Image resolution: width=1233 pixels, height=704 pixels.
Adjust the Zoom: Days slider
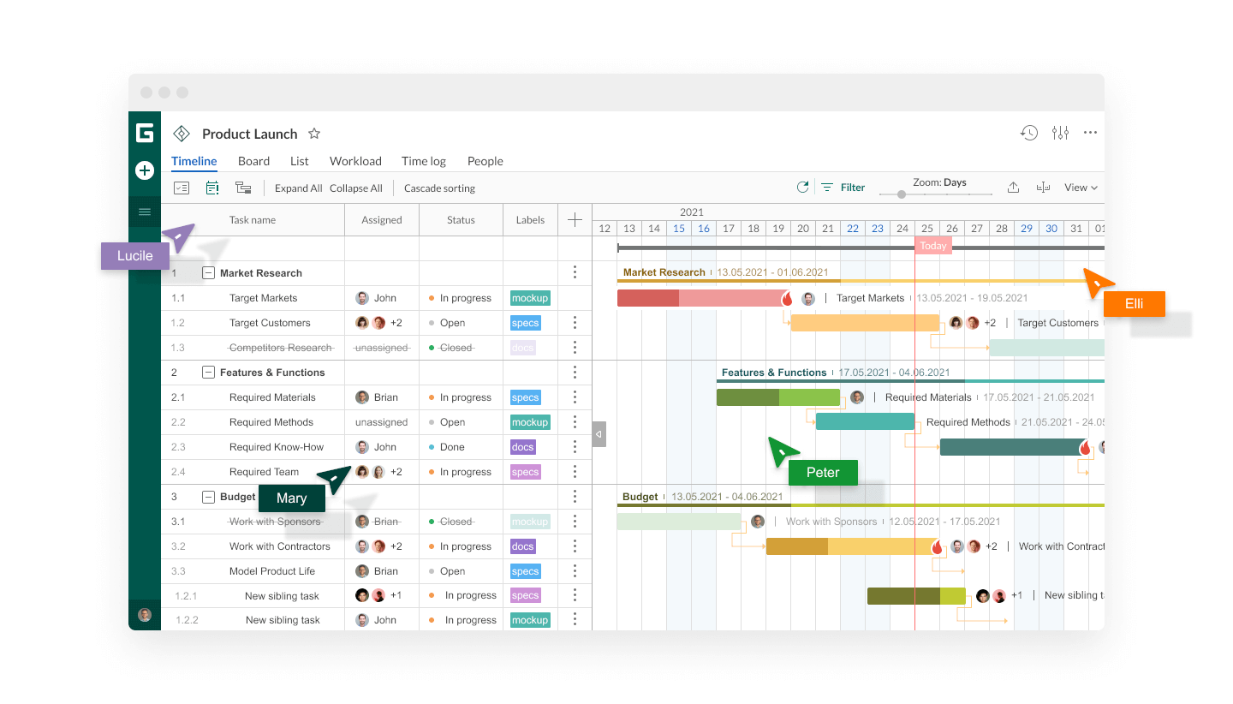point(902,194)
